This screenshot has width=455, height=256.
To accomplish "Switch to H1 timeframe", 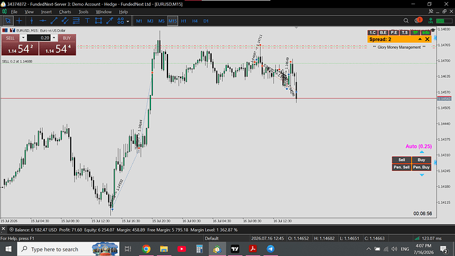I will 184,21.
